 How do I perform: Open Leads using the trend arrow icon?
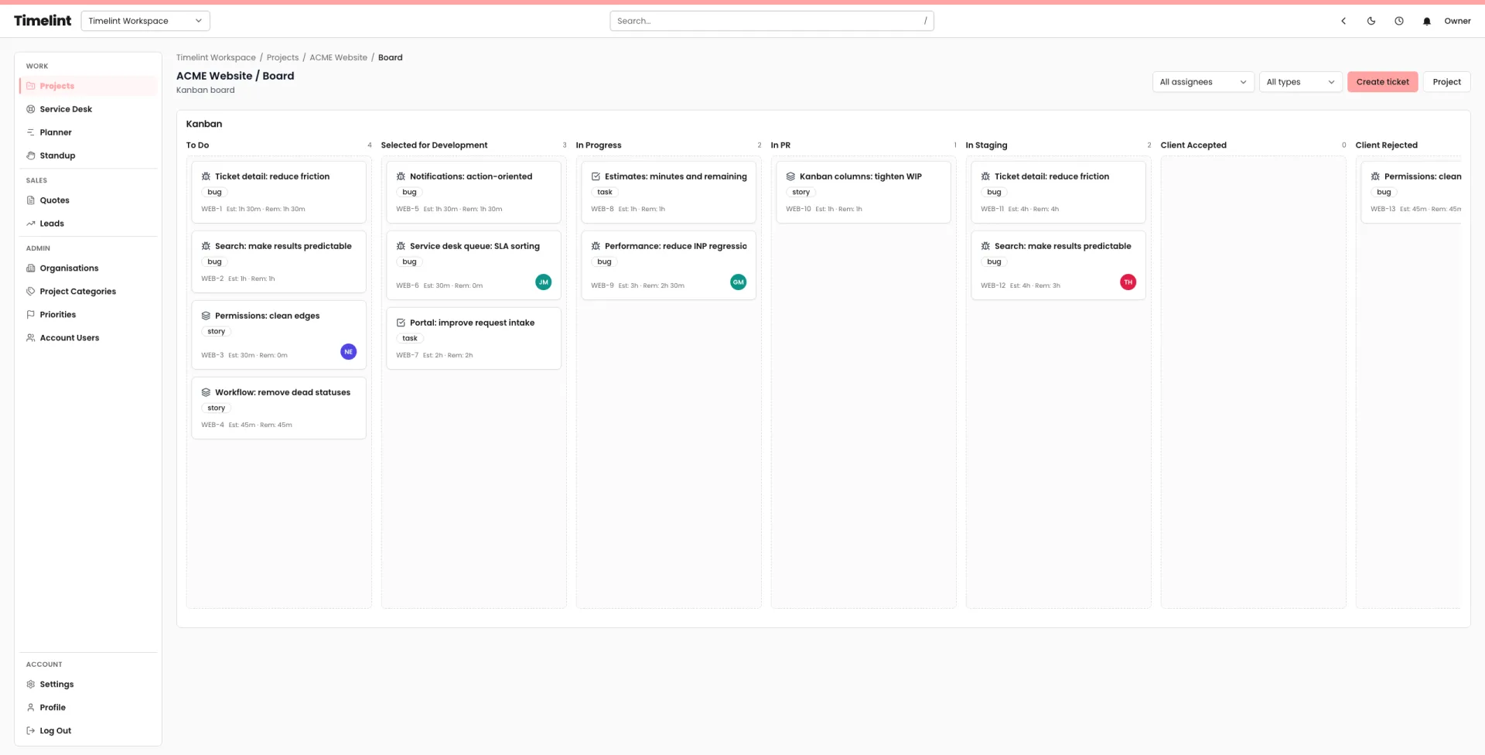click(x=29, y=223)
